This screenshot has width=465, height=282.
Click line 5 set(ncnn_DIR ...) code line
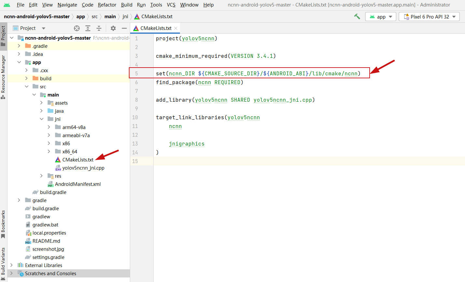(x=258, y=73)
